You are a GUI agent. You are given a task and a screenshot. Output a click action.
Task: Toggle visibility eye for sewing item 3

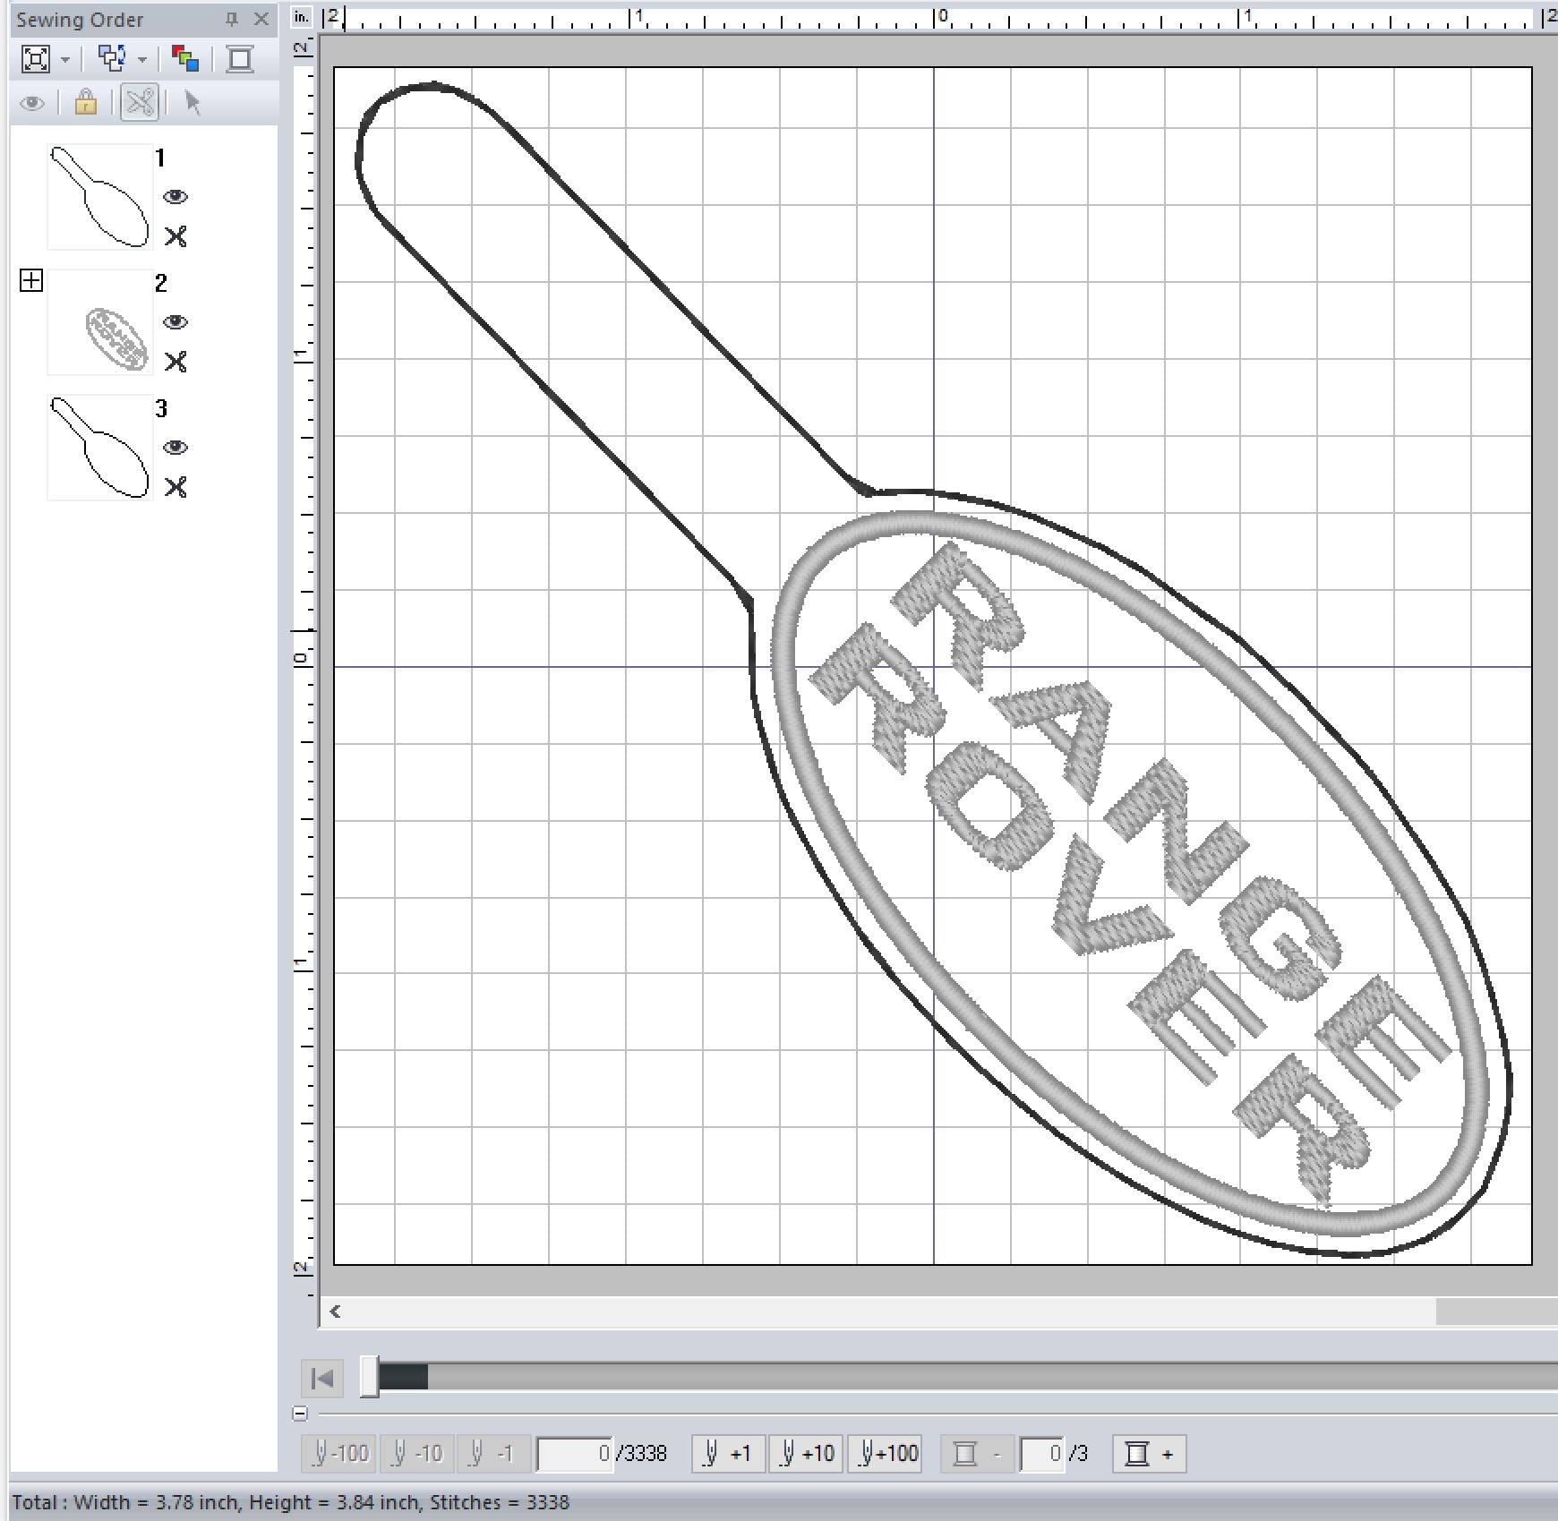(x=175, y=448)
